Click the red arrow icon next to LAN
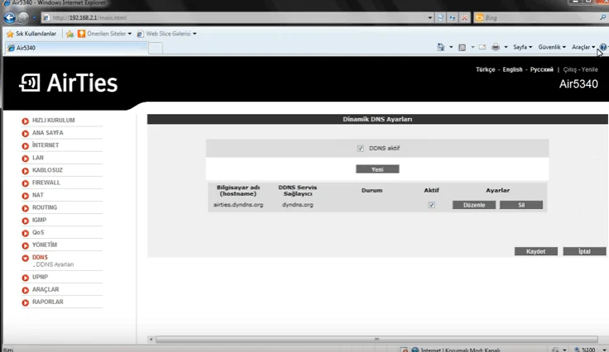 click(26, 159)
